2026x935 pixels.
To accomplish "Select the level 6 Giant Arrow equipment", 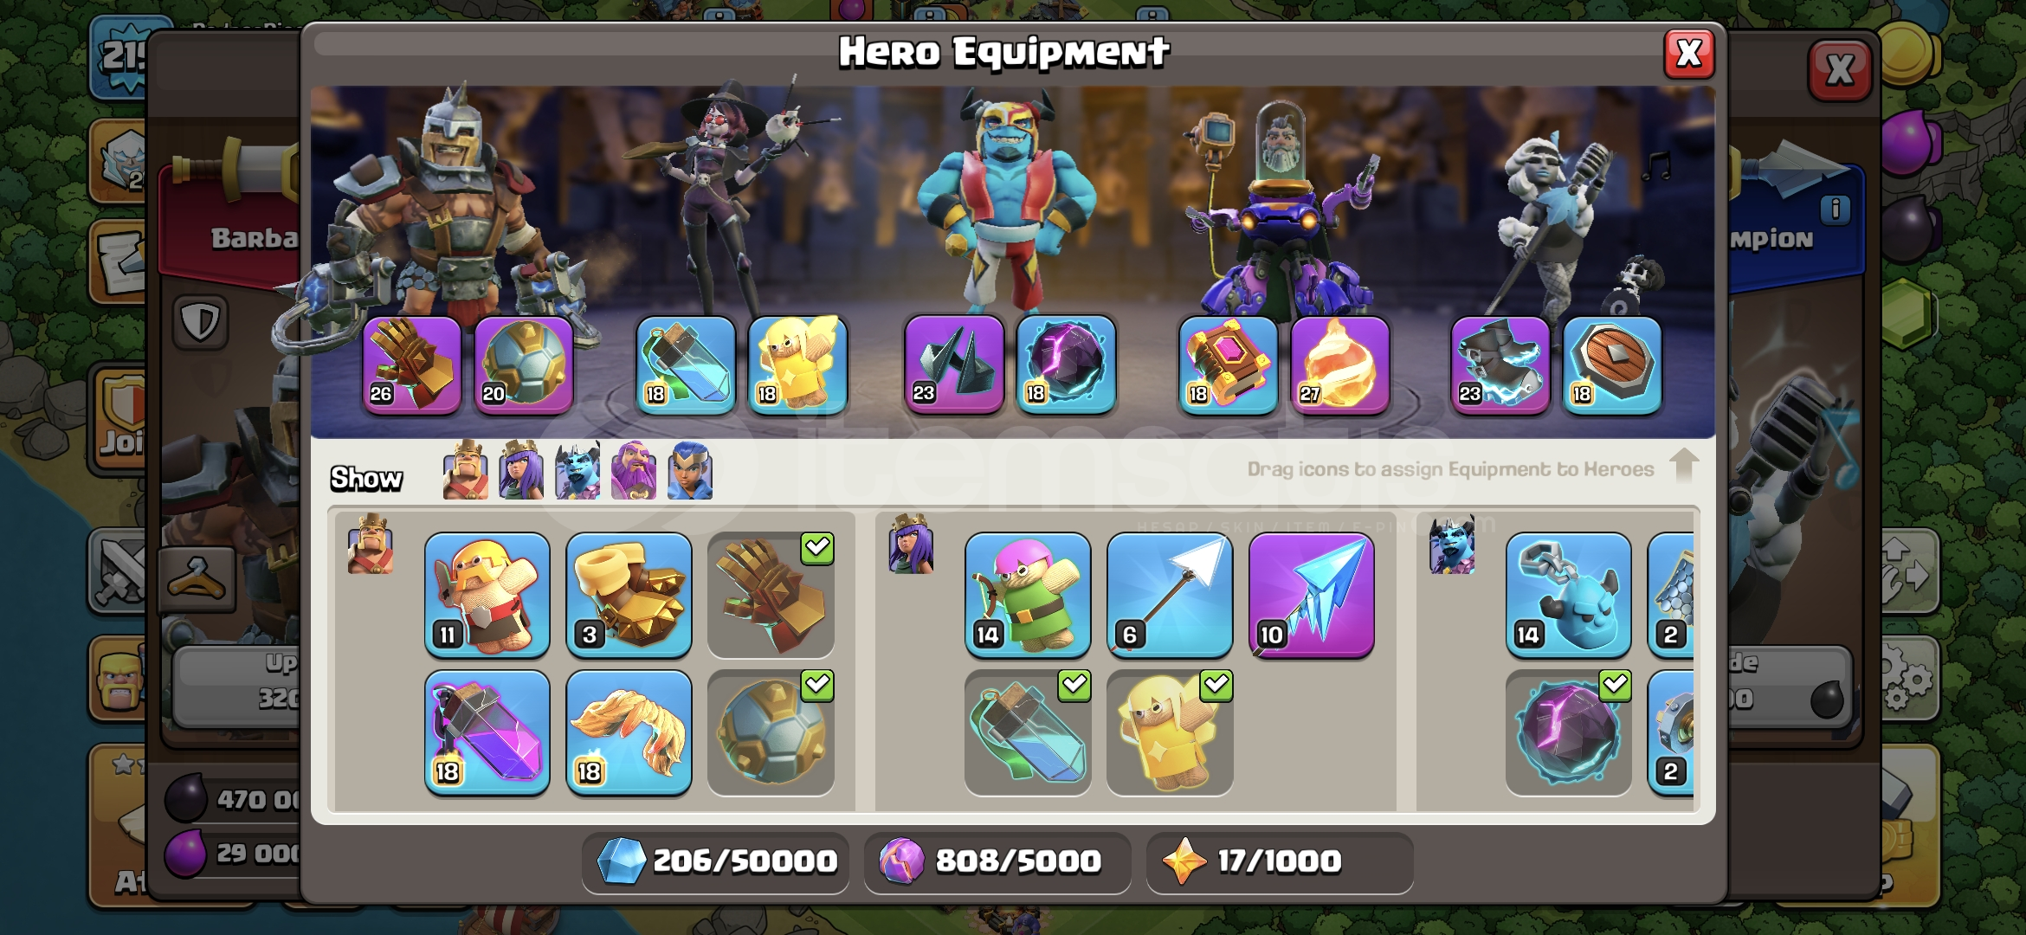I will (1170, 595).
